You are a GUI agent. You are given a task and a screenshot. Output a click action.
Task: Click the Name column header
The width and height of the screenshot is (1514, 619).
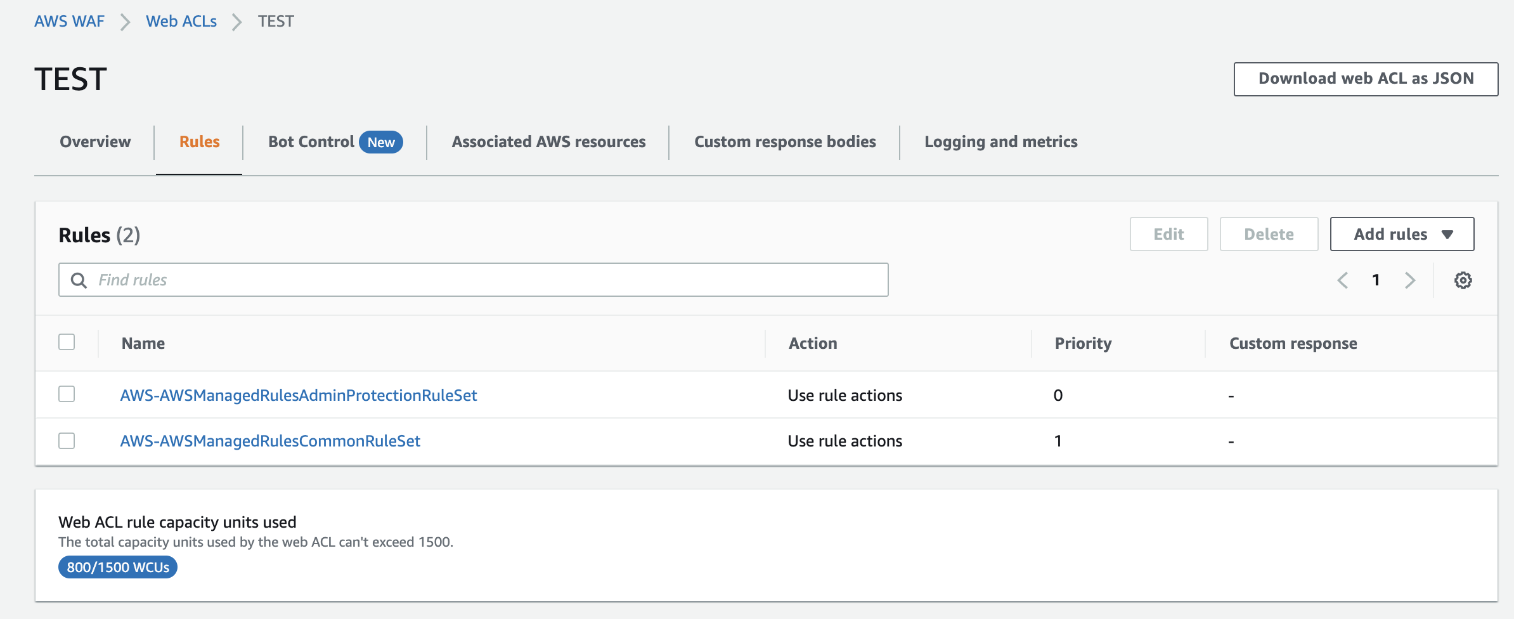[143, 343]
